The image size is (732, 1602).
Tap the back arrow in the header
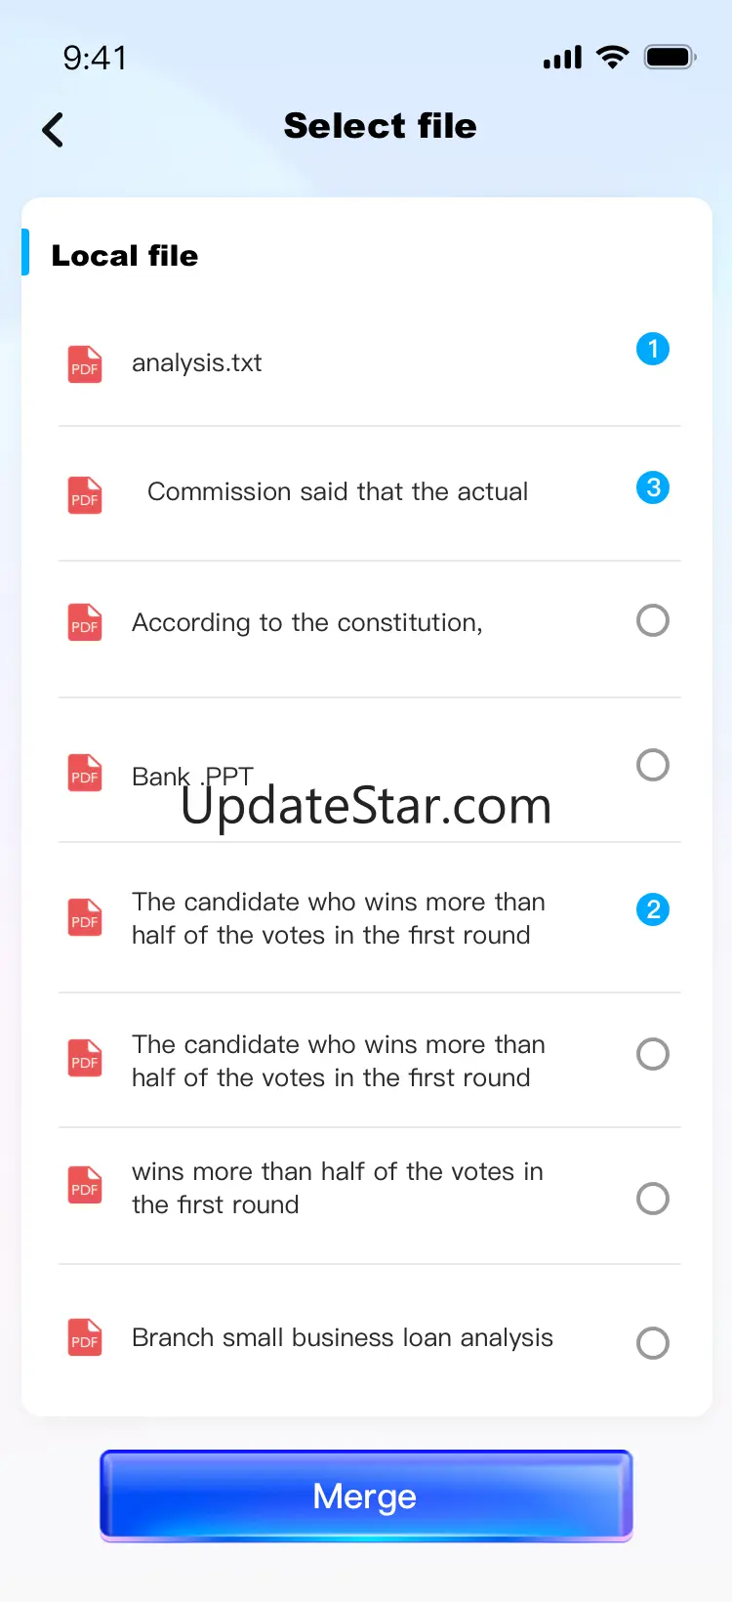tap(54, 130)
